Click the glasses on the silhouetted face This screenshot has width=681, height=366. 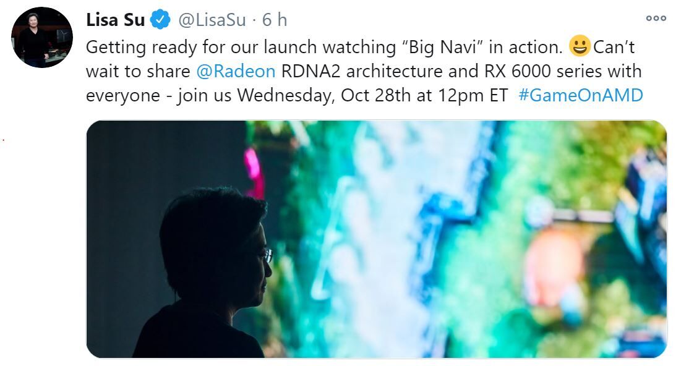(267, 255)
